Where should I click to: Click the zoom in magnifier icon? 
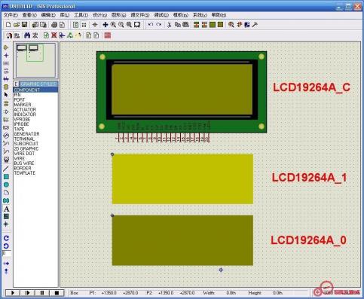[x=113, y=25]
